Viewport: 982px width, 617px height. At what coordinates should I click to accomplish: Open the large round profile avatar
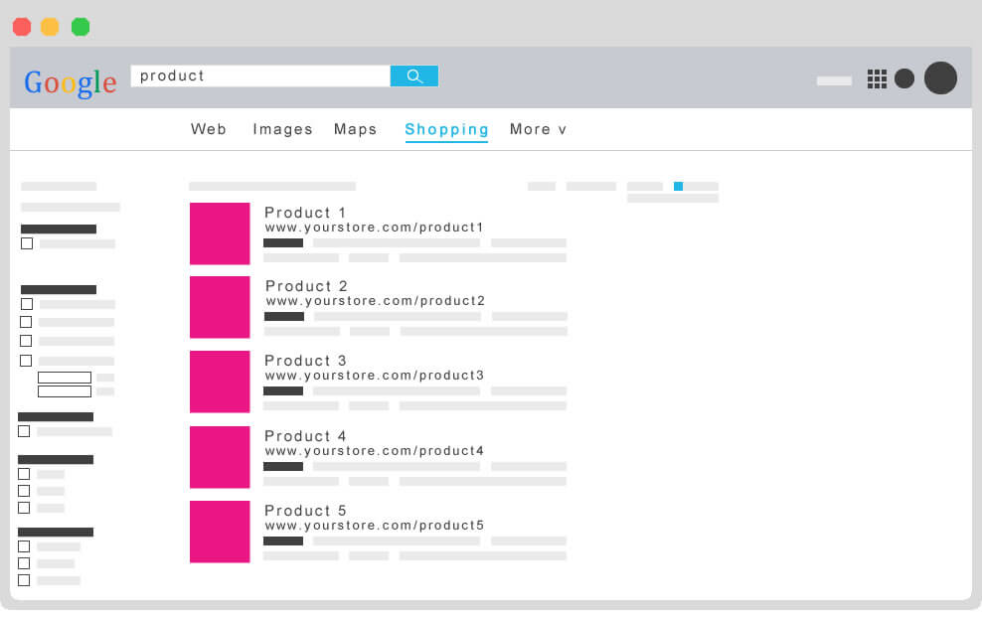(940, 78)
